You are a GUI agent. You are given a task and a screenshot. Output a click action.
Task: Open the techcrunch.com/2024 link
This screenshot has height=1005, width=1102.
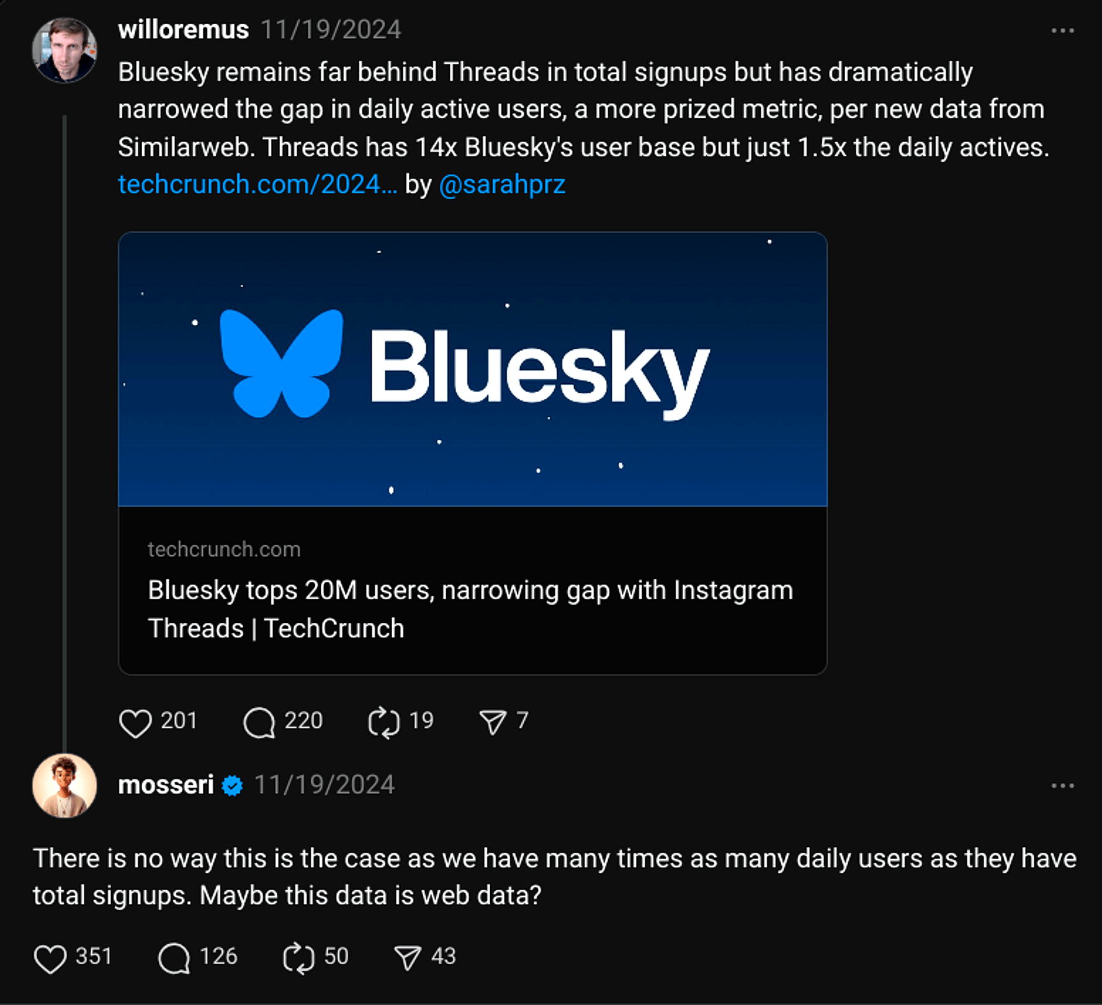coord(258,184)
